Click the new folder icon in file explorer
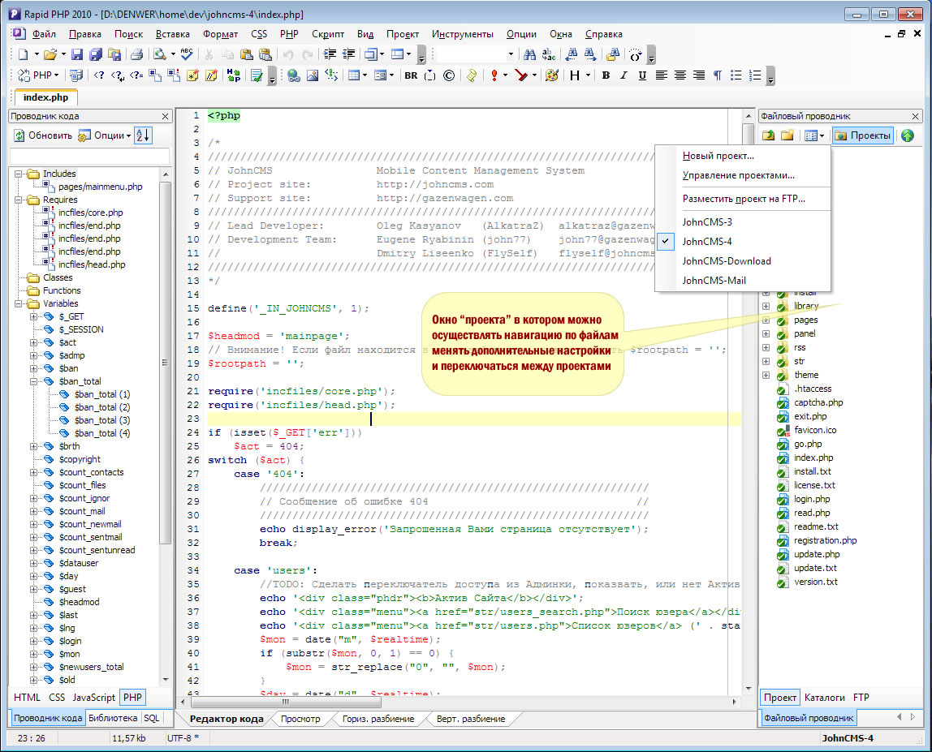Screen dimensions: 932x752 (787, 135)
